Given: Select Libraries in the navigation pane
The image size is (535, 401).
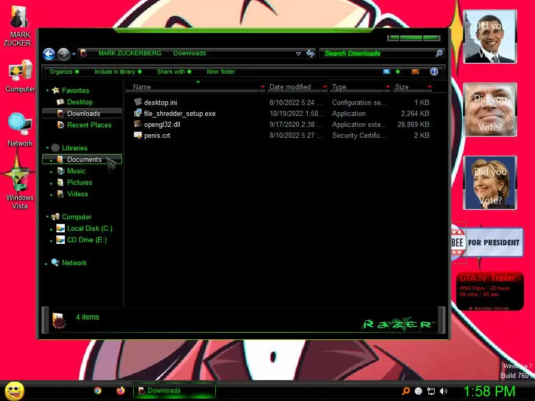Looking at the screenshot, I should (75, 148).
